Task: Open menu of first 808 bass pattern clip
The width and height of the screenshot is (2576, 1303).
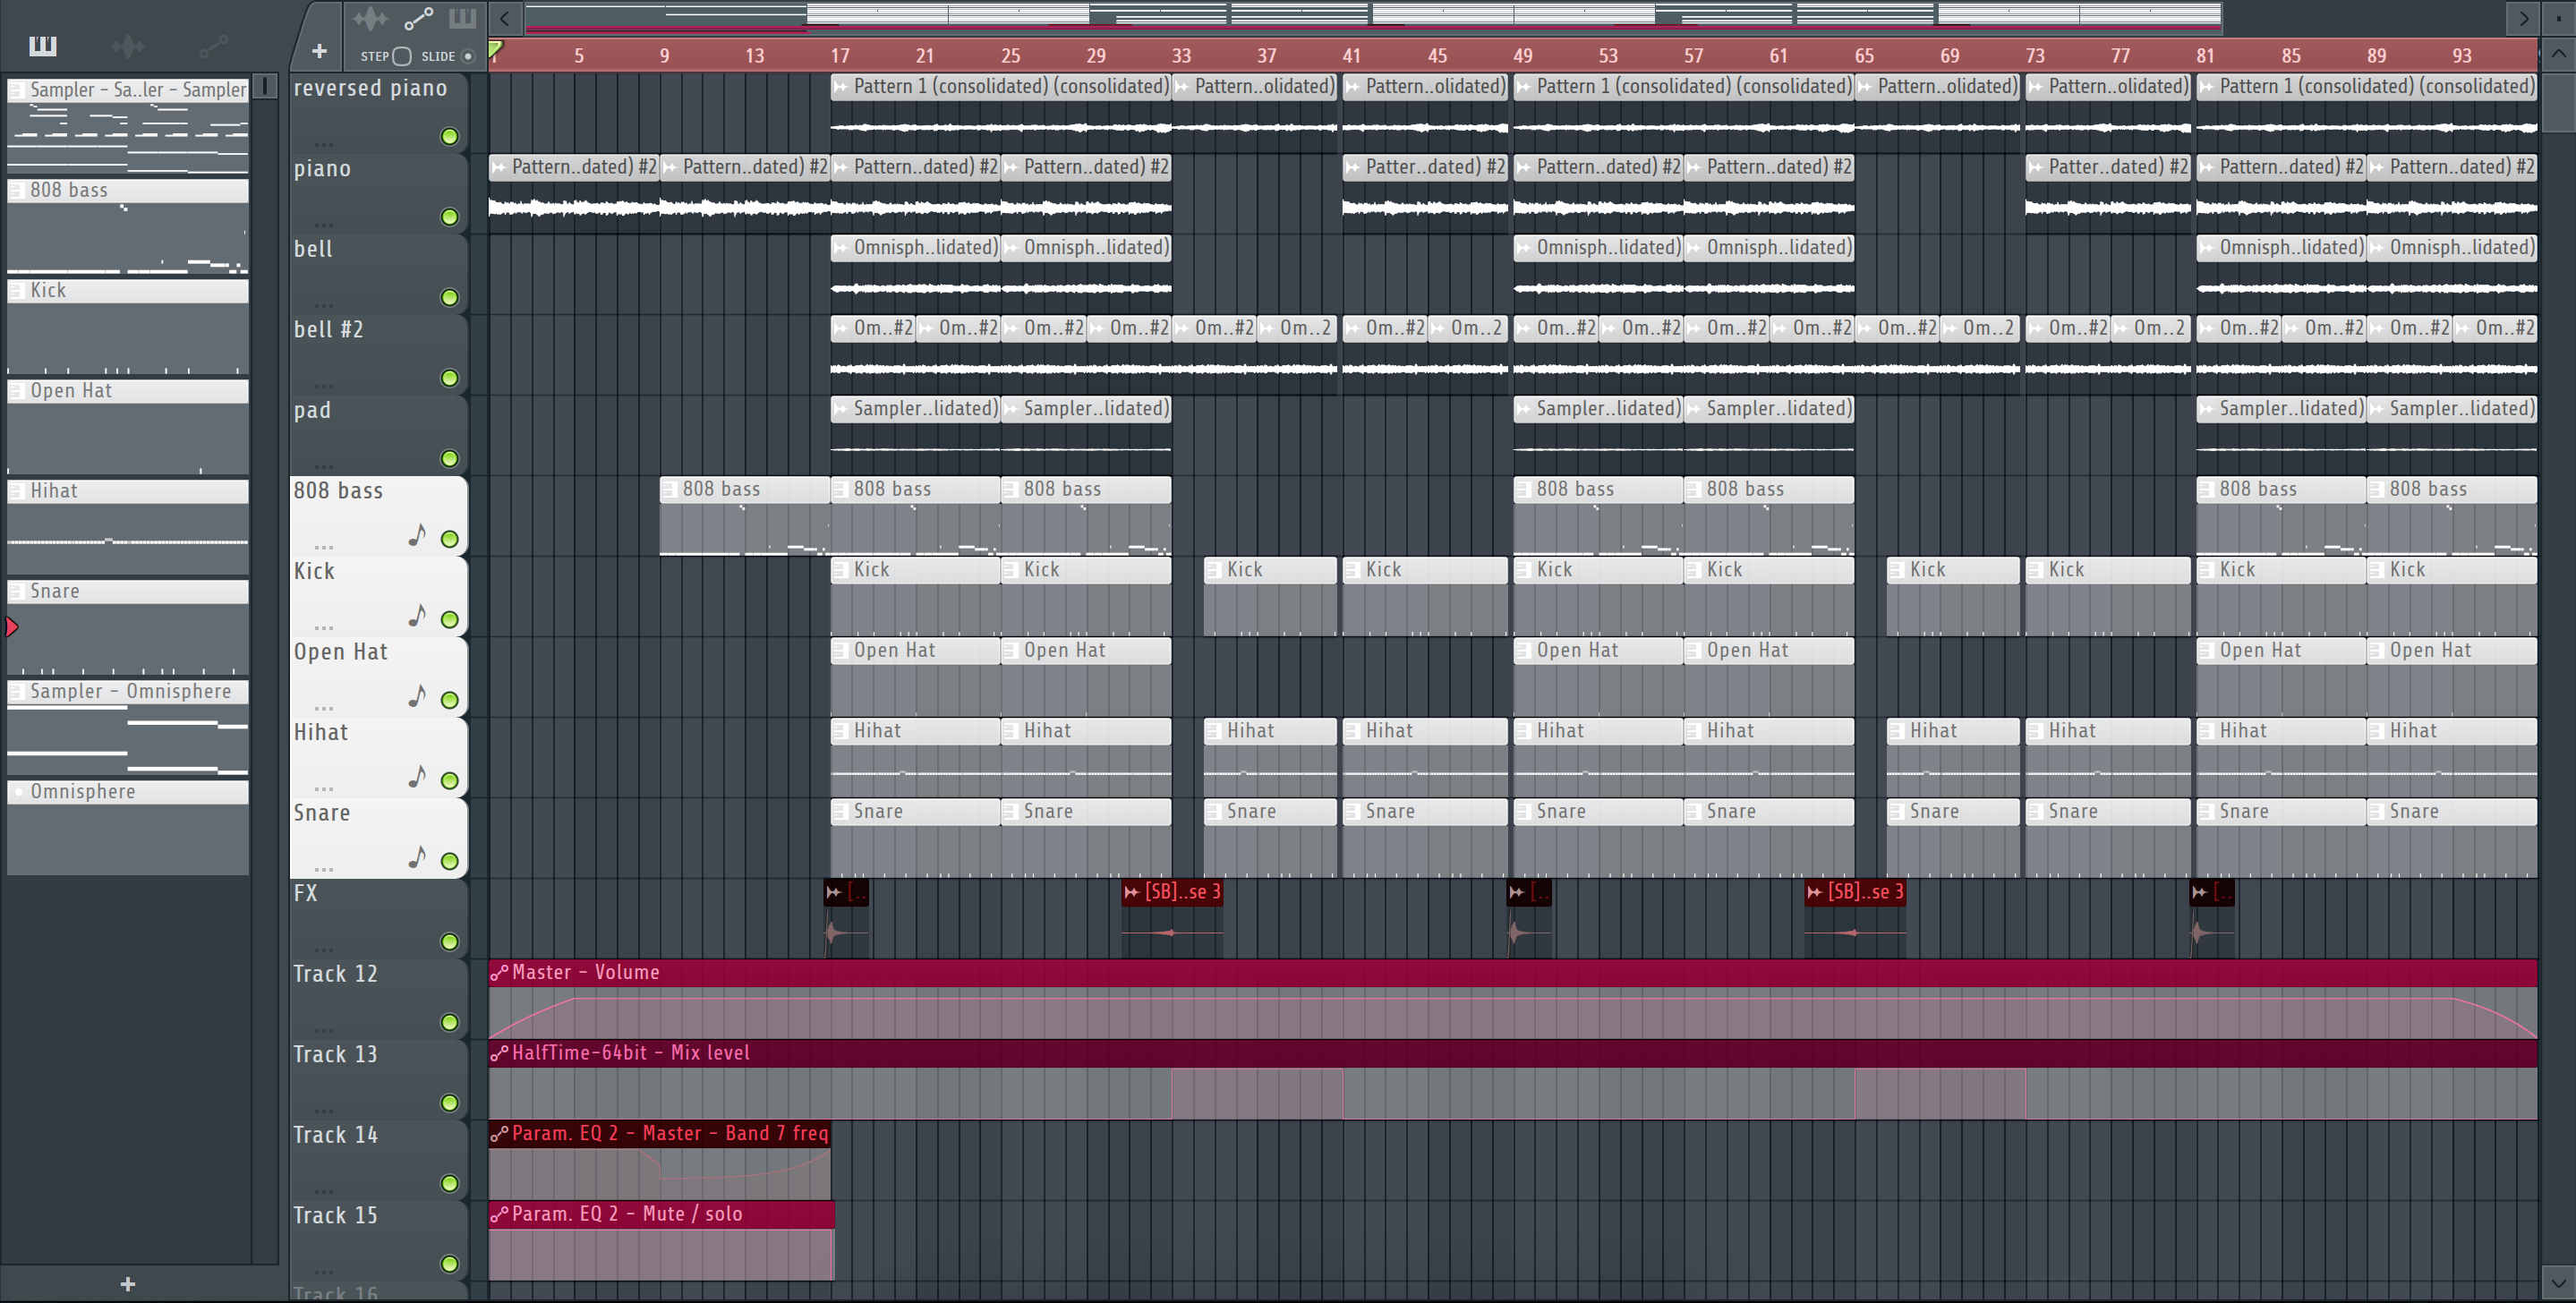Action: pyautogui.click(x=670, y=490)
